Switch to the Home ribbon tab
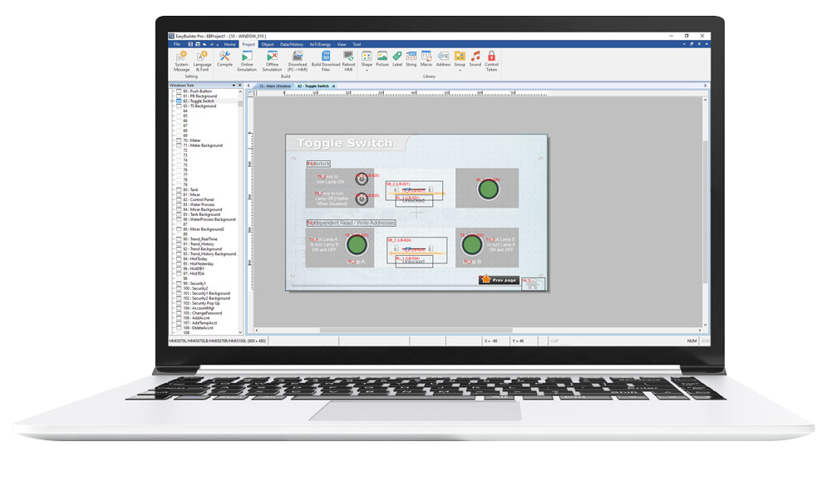The width and height of the screenshot is (831, 481). [x=229, y=45]
